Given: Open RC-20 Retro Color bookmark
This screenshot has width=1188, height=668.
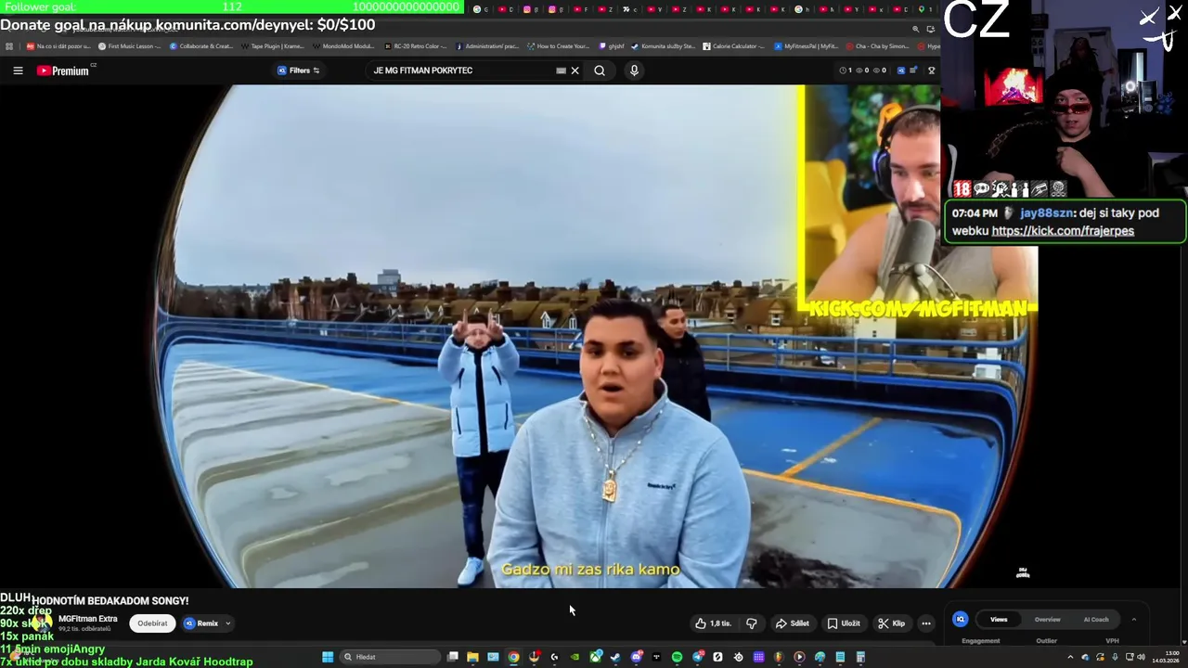Looking at the screenshot, I should 416,45.
